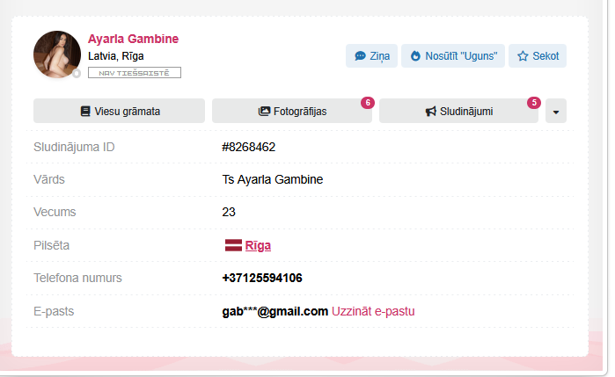Expand the caret dropdown next to Sludinājumi
The image size is (615, 377).
pyautogui.click(x=555, y=112)
